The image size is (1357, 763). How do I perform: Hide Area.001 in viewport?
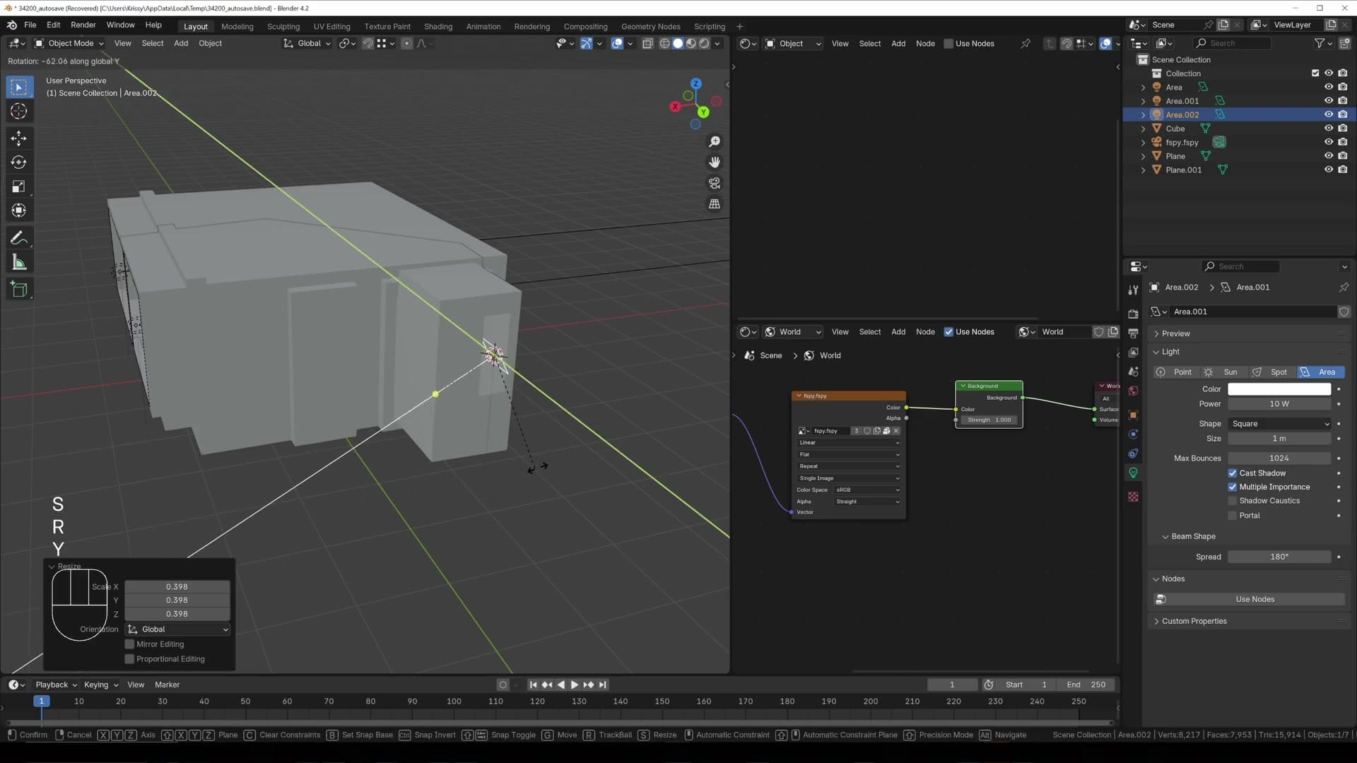(1328, 100)
